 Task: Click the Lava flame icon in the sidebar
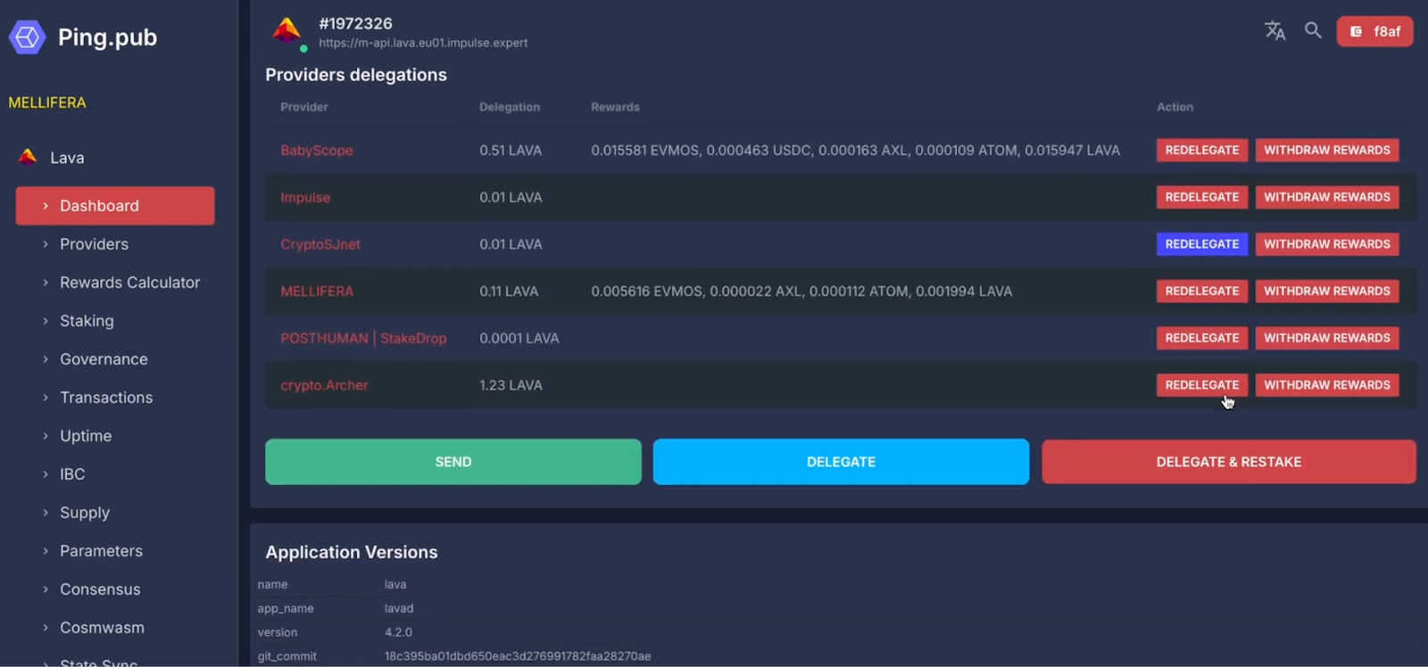tap(28, 157)
